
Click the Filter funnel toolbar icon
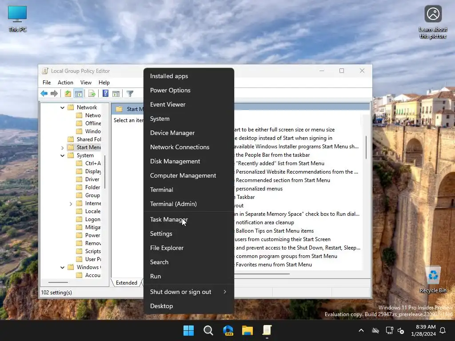[x=130, y=93]
